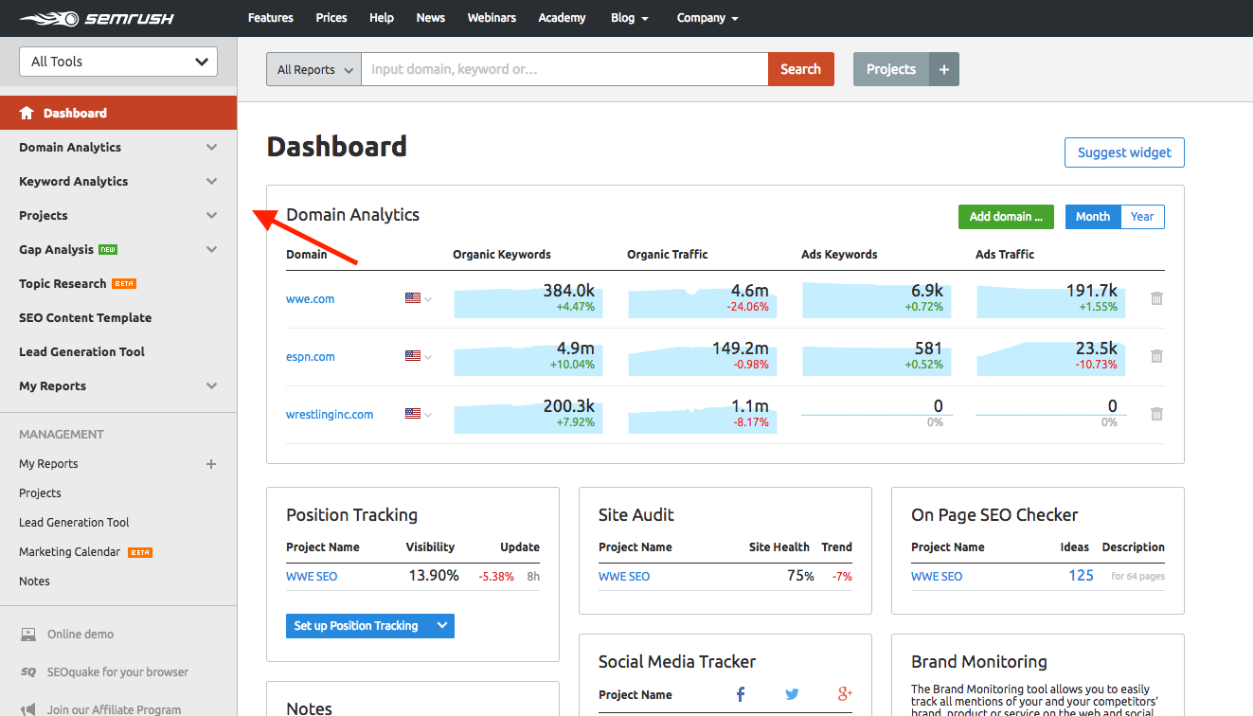This screenshot has width=1253, height=716.
Task: Open Academy in top navigation
Action: click(x=562, y=18)
